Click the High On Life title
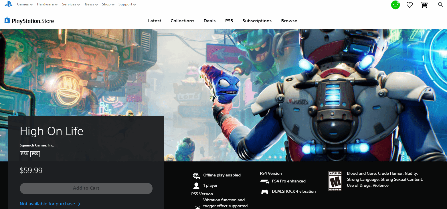 52,131
